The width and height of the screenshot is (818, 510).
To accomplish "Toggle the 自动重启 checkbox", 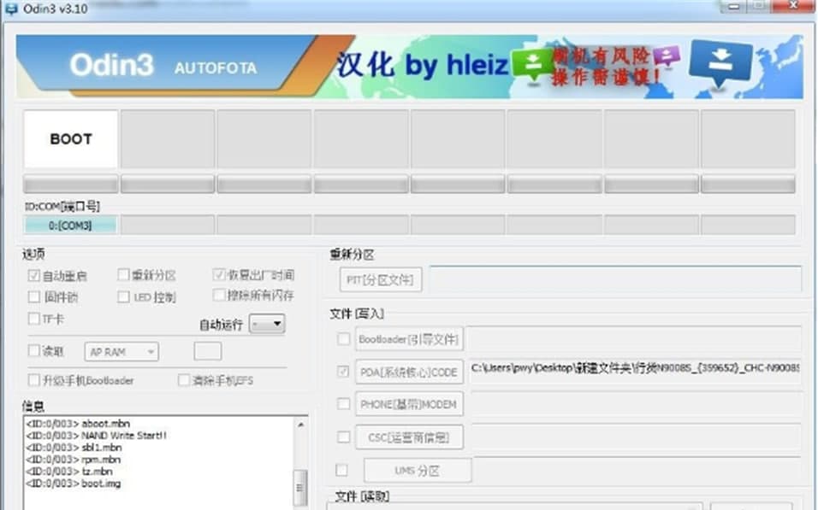I will point(34,276).
